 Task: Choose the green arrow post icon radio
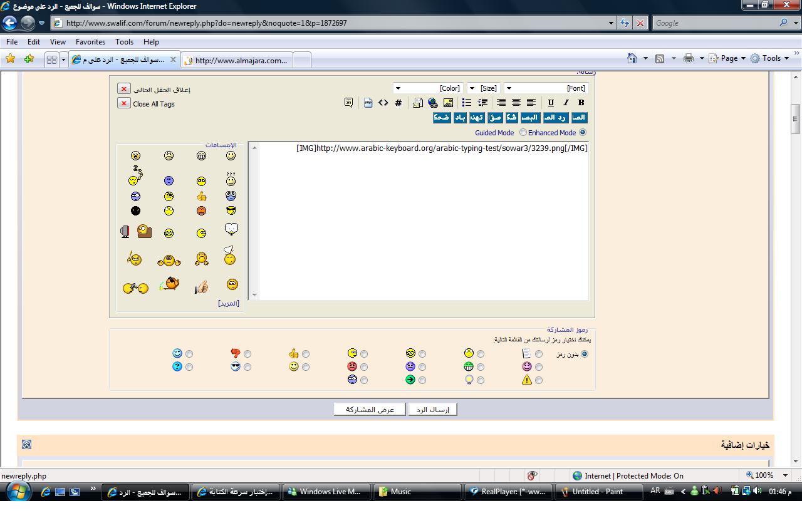tap(422, 380)
